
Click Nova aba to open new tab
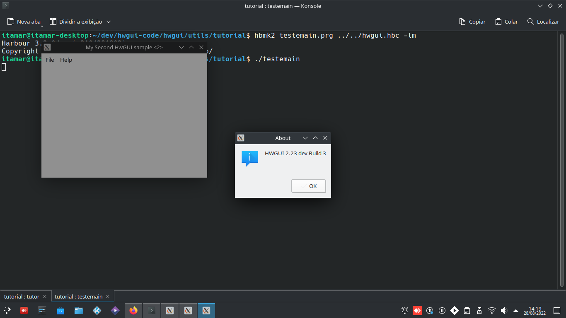pyautogui.click(x=24, y=22)
